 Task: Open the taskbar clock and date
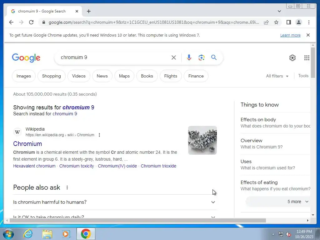coord(304,234)
